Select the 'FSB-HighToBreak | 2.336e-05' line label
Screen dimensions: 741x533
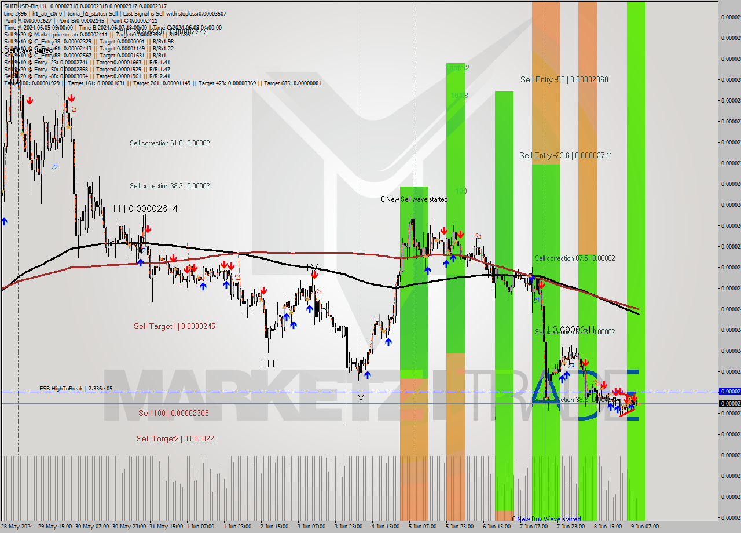(76, 389)
